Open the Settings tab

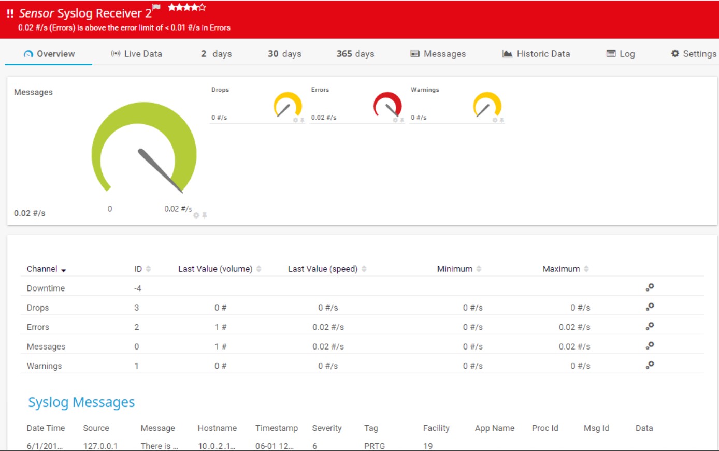coord(694,54)
